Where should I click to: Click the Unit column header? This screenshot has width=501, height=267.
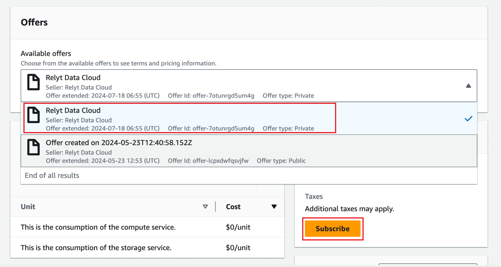28,207
